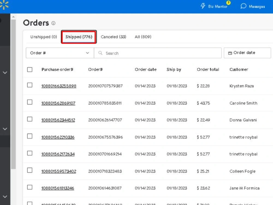The image size is (273, 205).
Task: Check the box for order 108801562344512
Action: coord(30,119)
